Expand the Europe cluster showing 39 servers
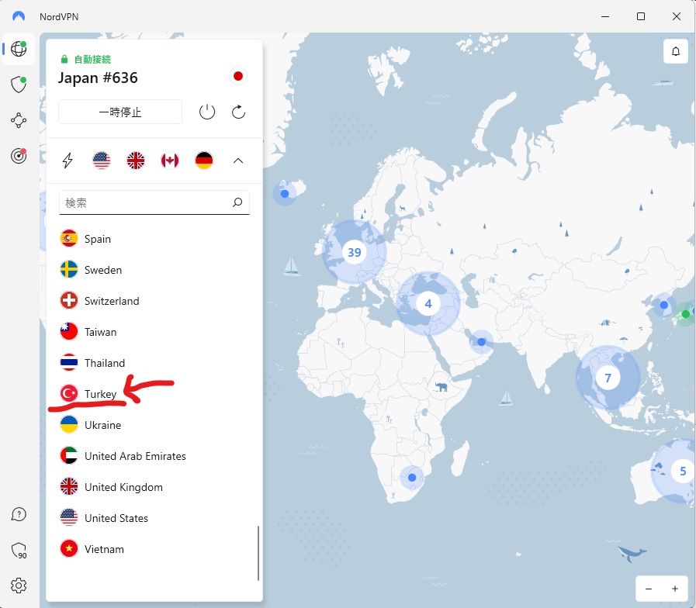 (x=354, y=252)
